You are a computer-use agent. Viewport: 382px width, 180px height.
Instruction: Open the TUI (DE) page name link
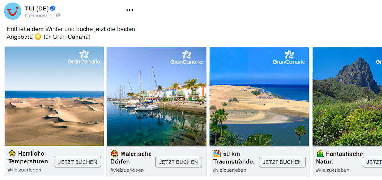37,9
